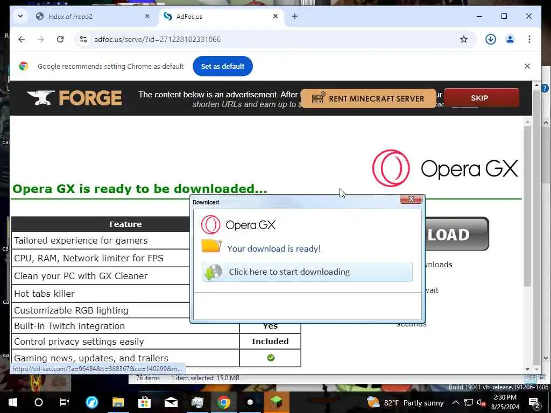Click Set as default button

(222, 66)
